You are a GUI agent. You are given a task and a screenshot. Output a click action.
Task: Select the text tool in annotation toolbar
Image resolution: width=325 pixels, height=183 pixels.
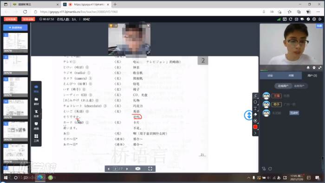(x=255, y=108)
